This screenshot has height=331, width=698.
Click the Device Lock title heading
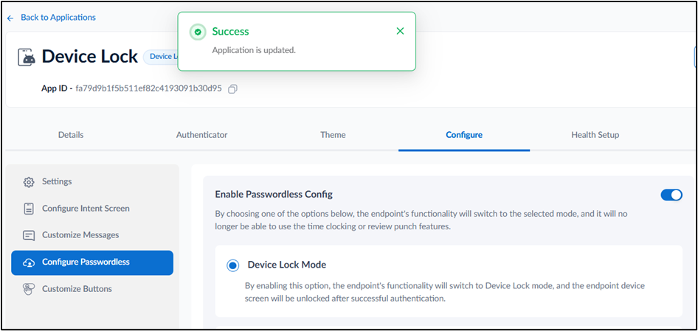[90, 57]
